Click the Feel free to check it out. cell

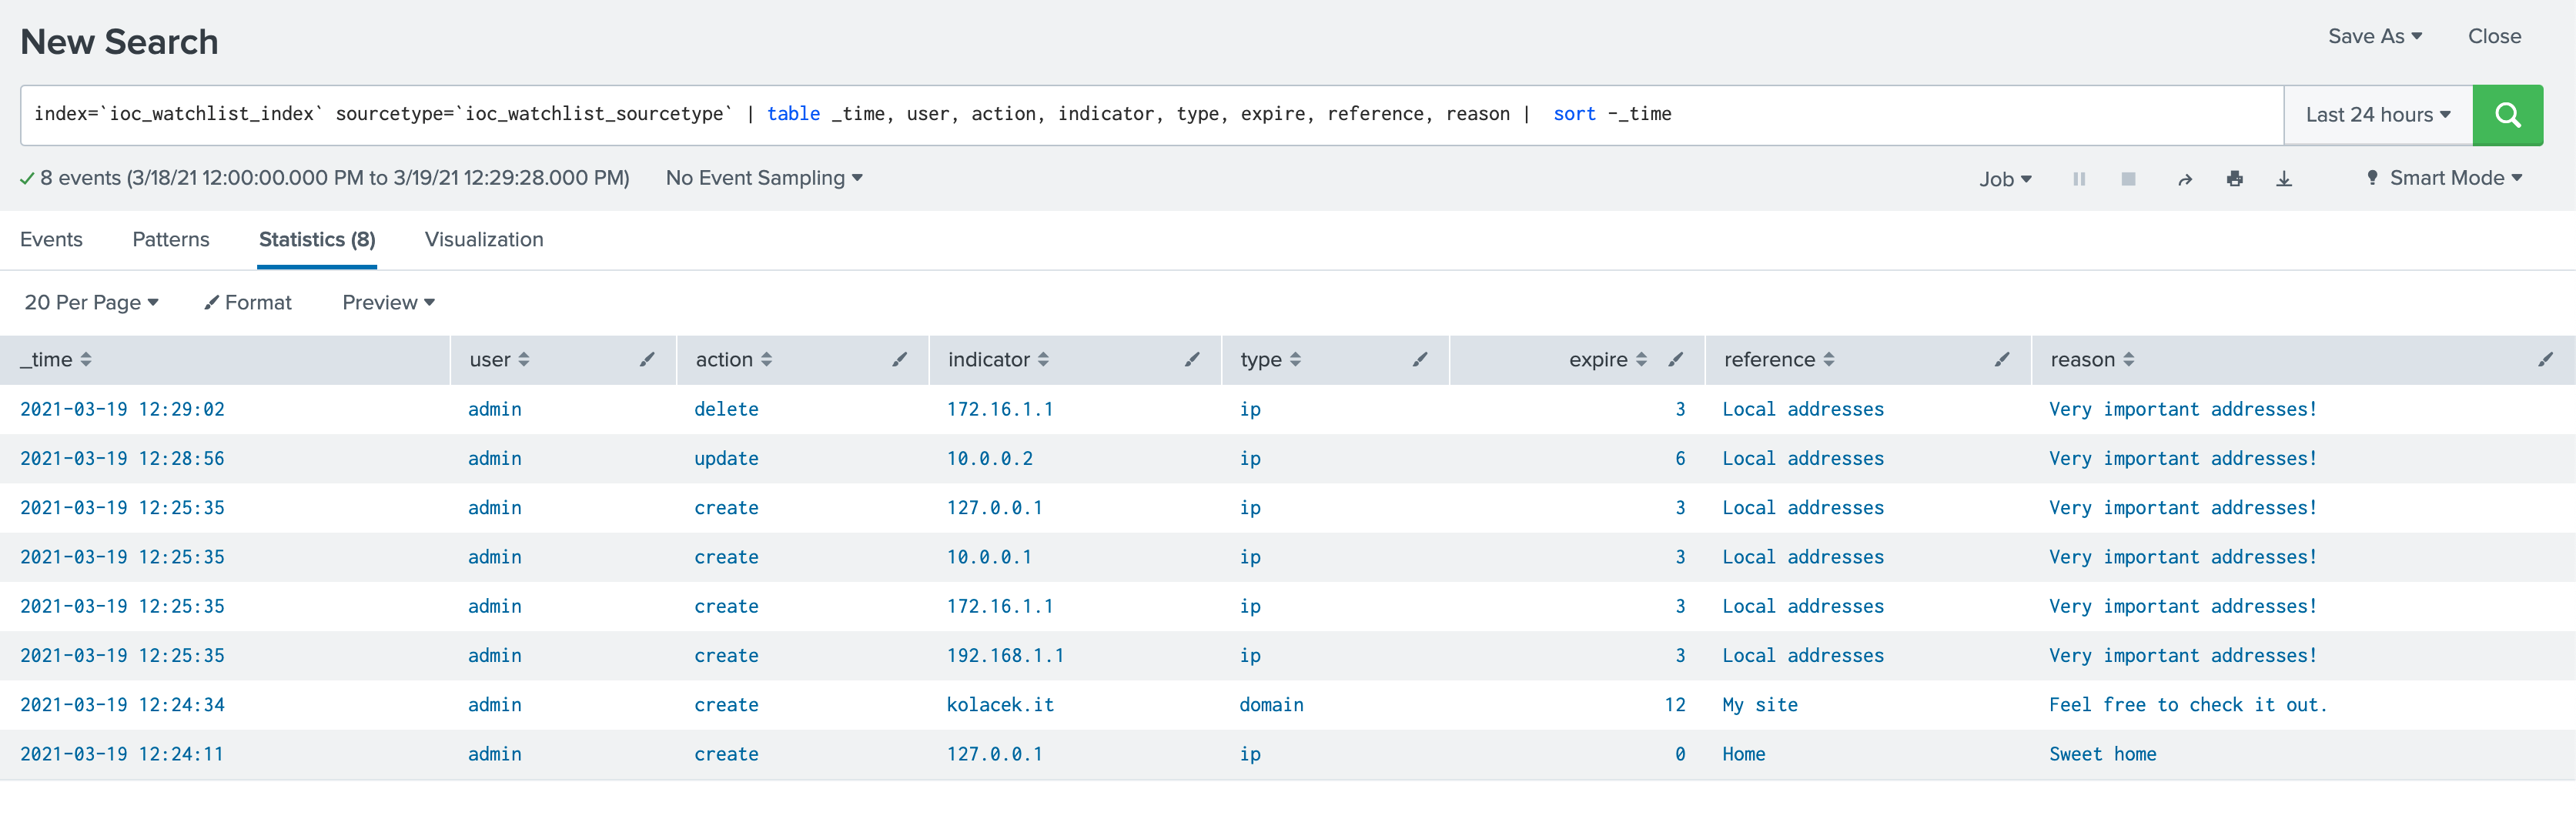2188,704
